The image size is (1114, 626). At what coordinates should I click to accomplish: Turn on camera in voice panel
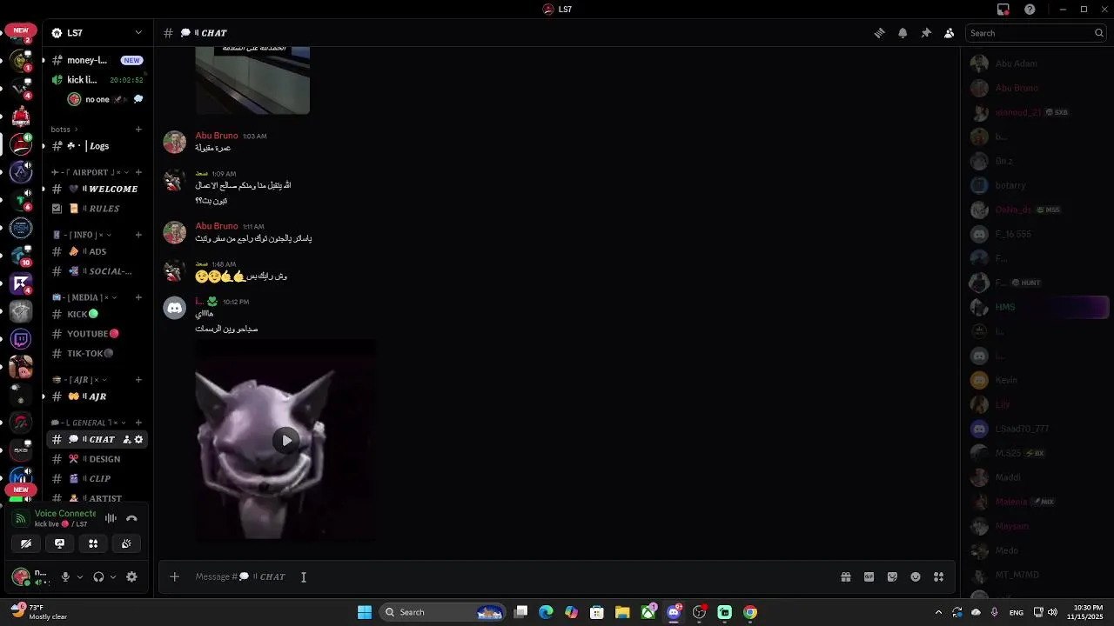26,543
